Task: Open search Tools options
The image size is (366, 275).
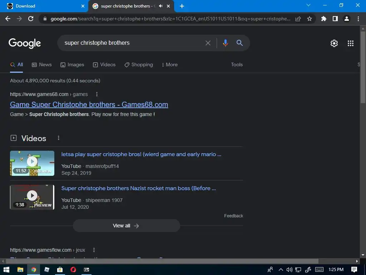Action: pos(237,65)
